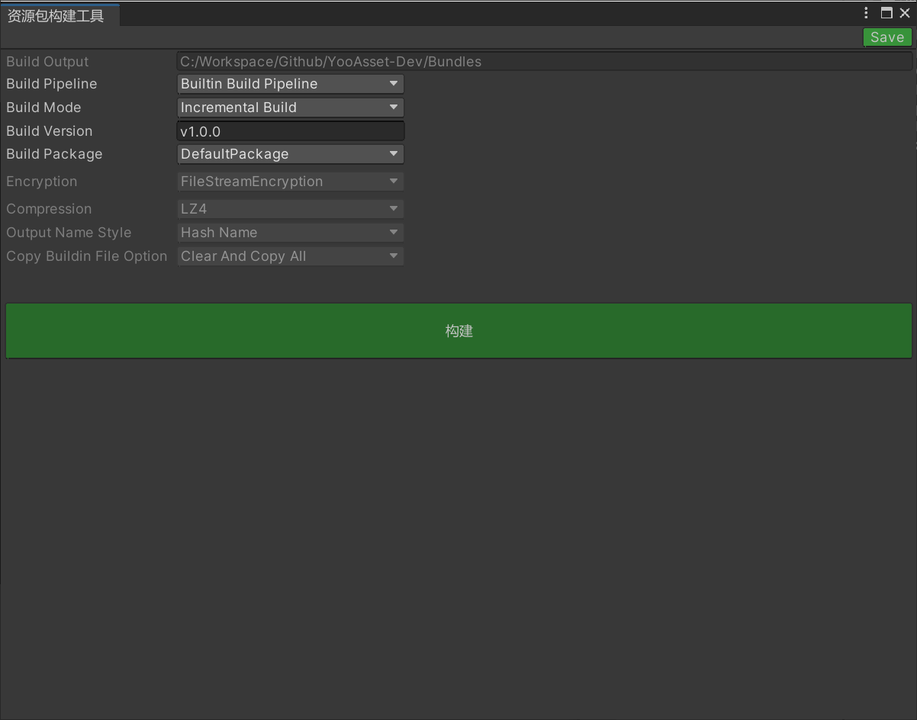The image size is (917, 720).
Task: Open the Copy Buildin File Option dropdown
Action: (291, 256)
